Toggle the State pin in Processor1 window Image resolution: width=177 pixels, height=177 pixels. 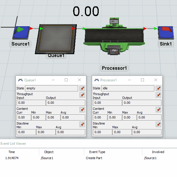158,88
